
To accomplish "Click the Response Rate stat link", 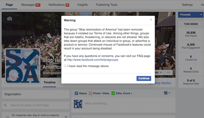I will [191, 84].
